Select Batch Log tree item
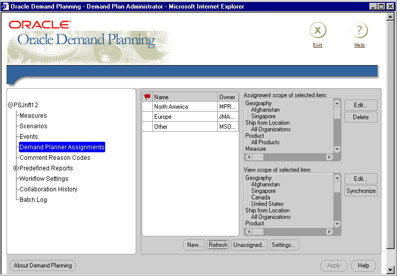The image size is (397, 276). [x=33, y=200]
